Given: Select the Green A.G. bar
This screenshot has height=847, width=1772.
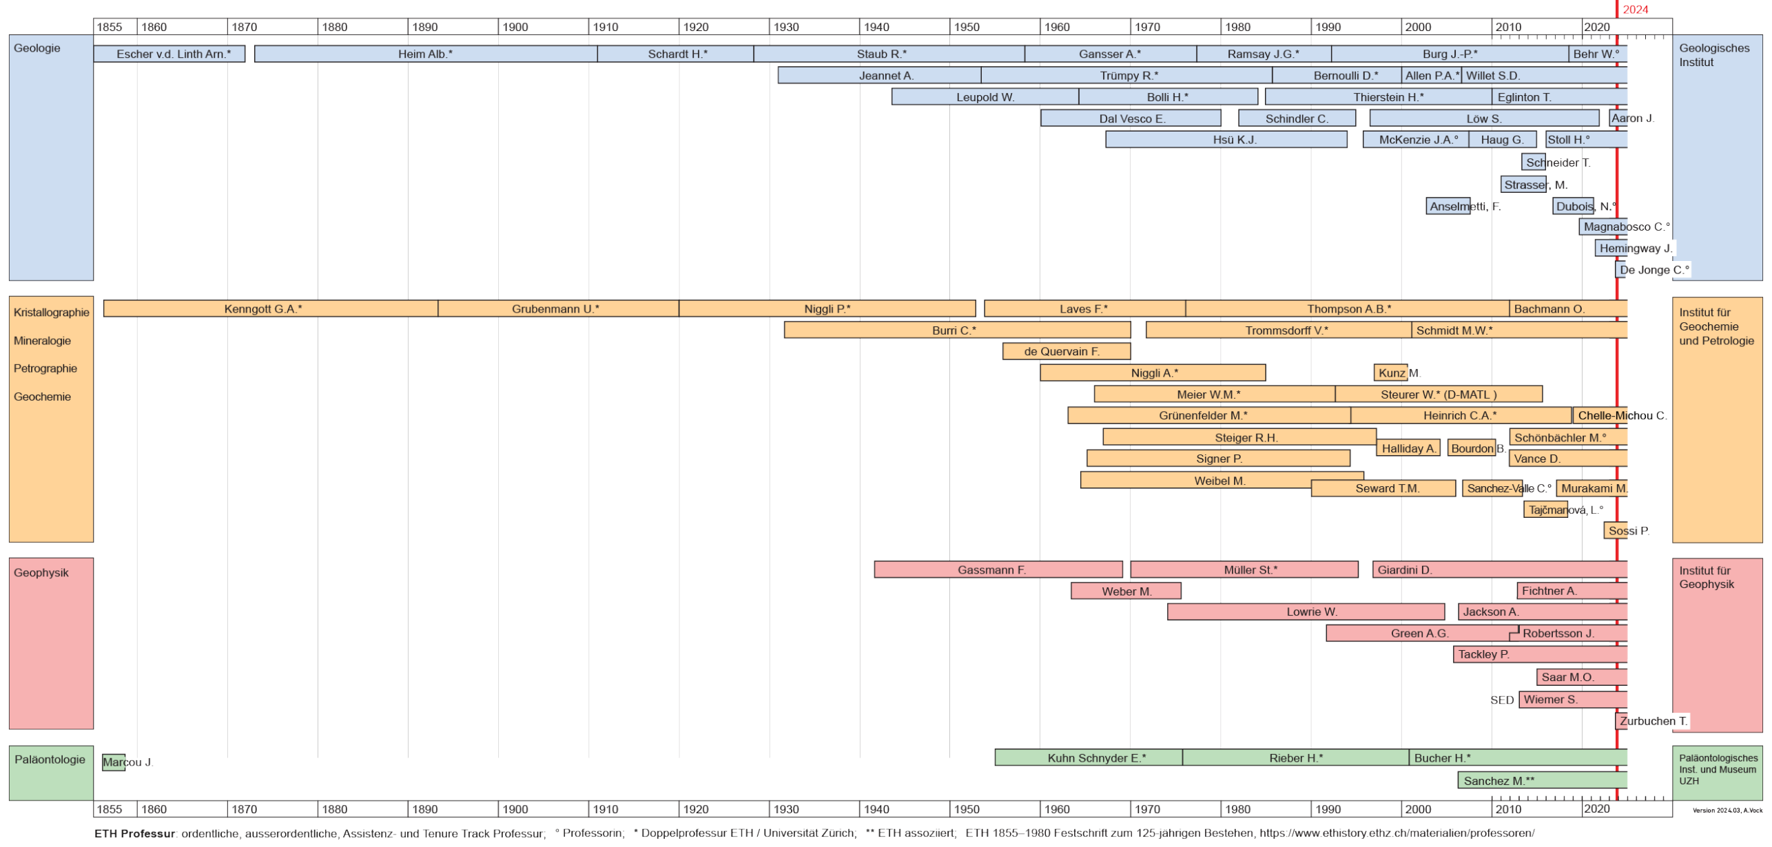Looking at the screenshot, I should pos(1422,633).
